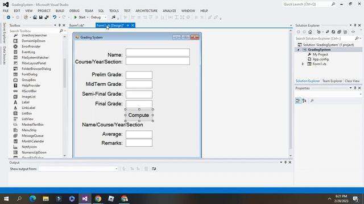Open the FILE menu
This screenshot has height=204, width=364.
[x=6, y=11]
